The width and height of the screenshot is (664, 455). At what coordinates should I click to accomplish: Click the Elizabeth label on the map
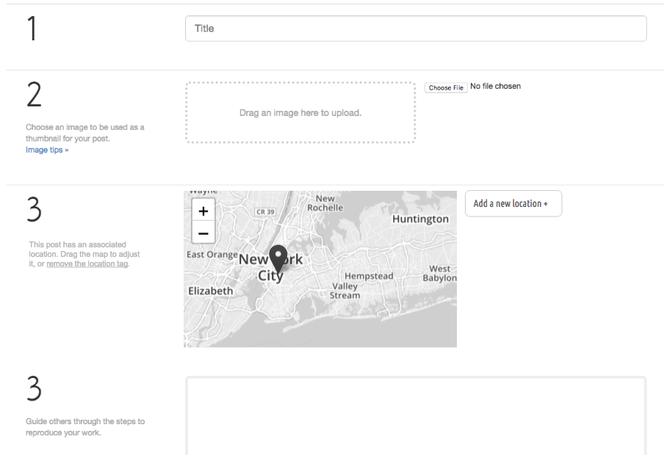click(x=211, y=291)
